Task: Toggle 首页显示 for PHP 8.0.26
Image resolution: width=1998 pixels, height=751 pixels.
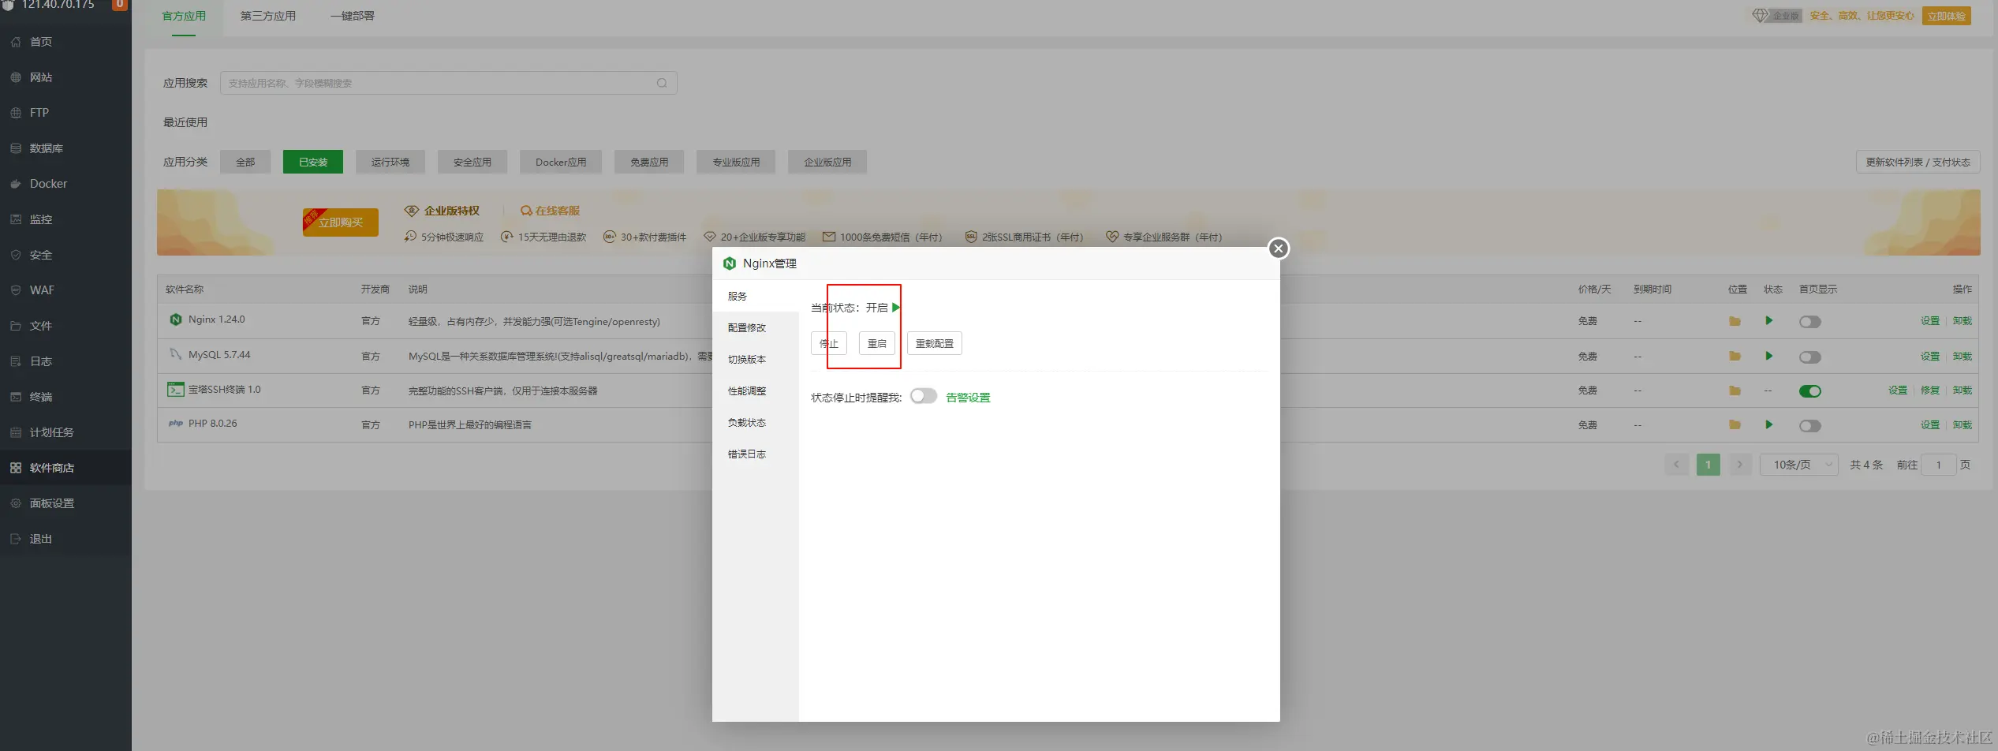Action: coord(1810,426)
